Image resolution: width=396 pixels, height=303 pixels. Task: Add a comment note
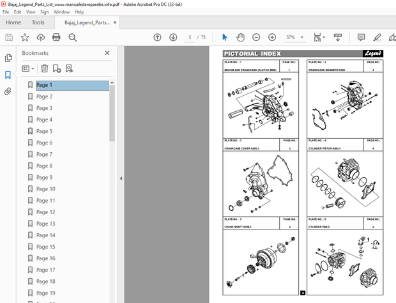361,38
